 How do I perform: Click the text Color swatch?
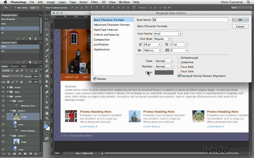164,72
